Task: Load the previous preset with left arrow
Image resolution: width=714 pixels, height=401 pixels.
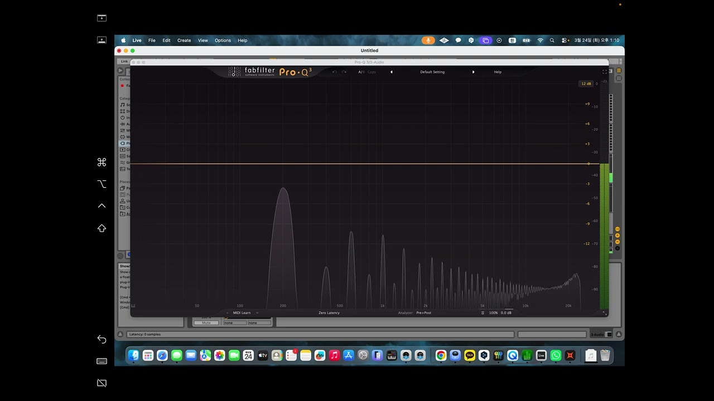Action: point(391,72)
